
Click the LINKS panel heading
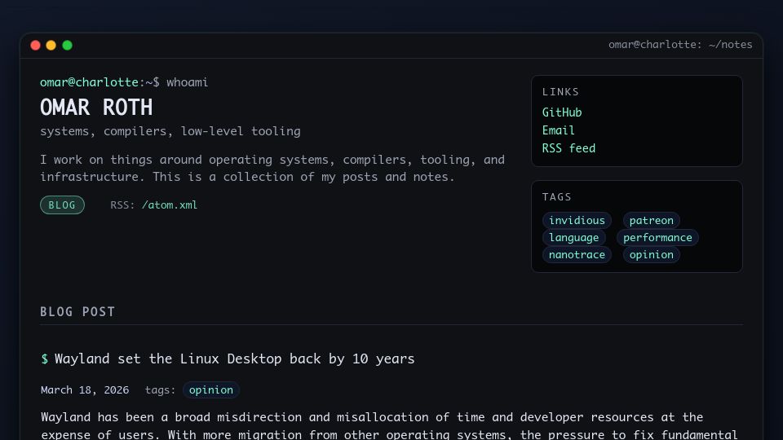560,92
